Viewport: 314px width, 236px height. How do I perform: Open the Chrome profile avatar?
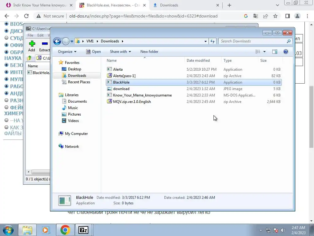[x=297, y=16]
